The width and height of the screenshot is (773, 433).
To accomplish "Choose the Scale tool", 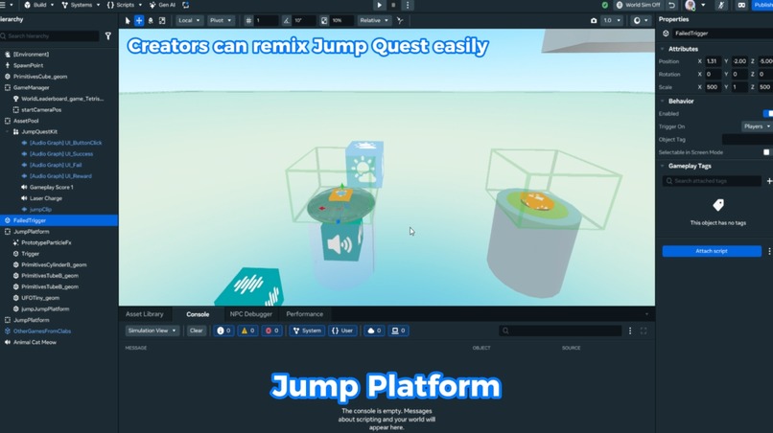I will (x=162, y=21).
